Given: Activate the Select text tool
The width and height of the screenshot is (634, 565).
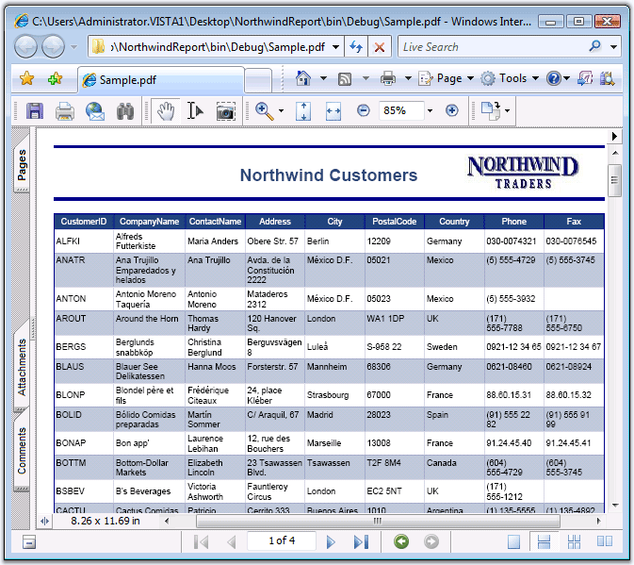Looking at the screenshot, I should tap(195, 111).
